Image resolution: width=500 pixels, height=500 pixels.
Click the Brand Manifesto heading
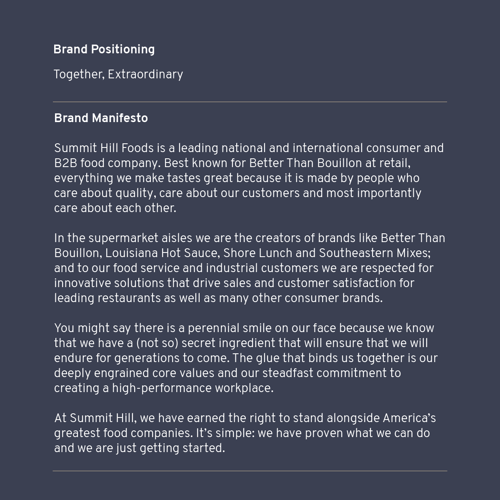101,118
